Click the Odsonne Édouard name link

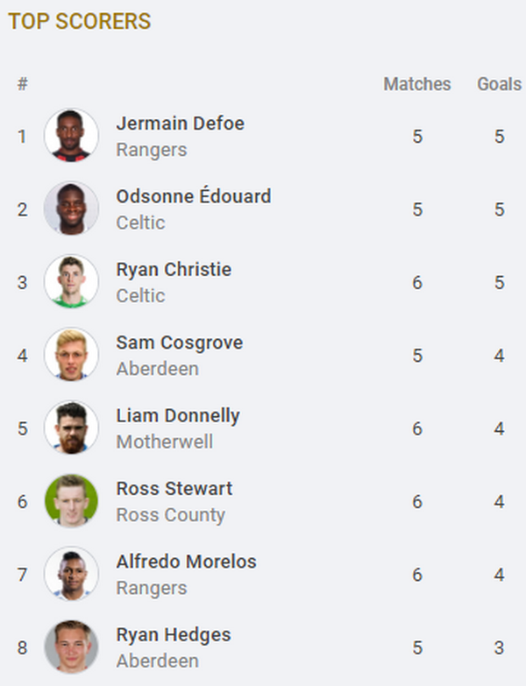[x=193, y=196]
